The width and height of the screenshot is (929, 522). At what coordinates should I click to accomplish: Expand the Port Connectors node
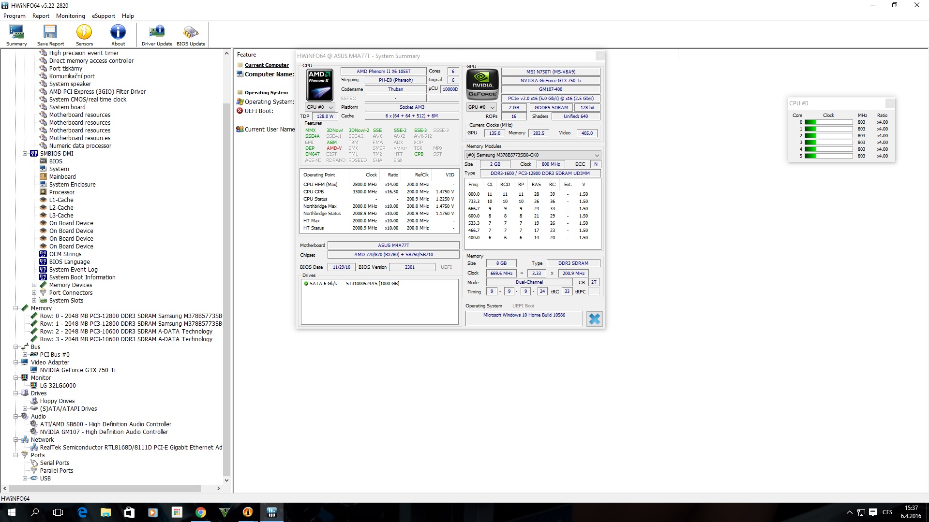[34, 293]
